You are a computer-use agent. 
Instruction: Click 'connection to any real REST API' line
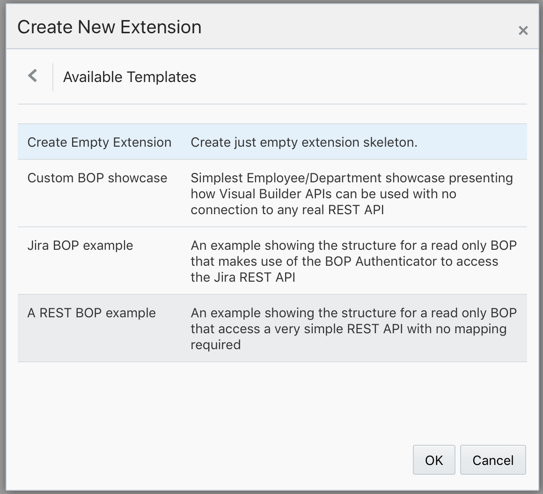click(287, 210)
